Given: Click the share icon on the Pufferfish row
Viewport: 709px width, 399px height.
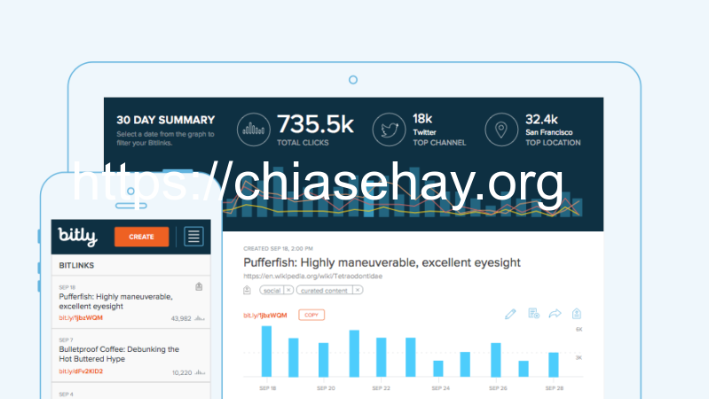Looking at the screenshot, I should click(199, 286).
